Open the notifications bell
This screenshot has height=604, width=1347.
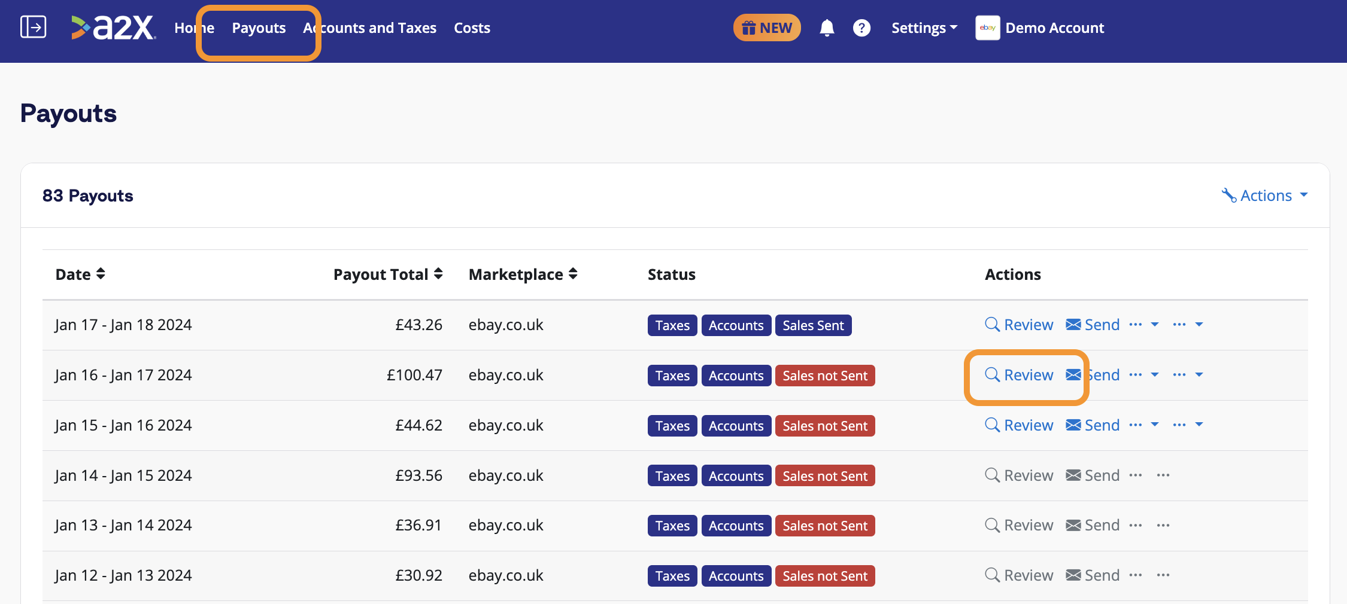pyautogui.click(x=827, y=28)
